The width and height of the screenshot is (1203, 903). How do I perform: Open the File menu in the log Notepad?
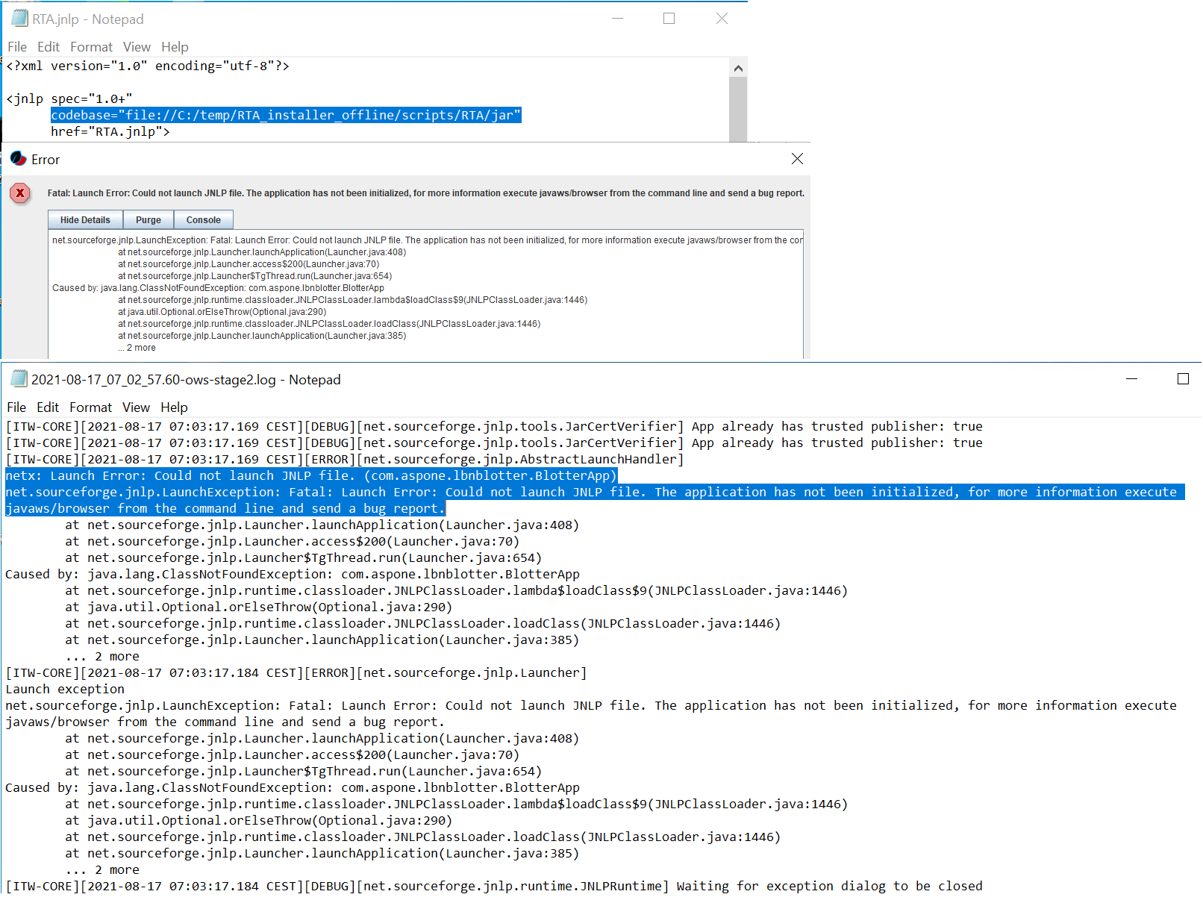(x=16, y=407)
